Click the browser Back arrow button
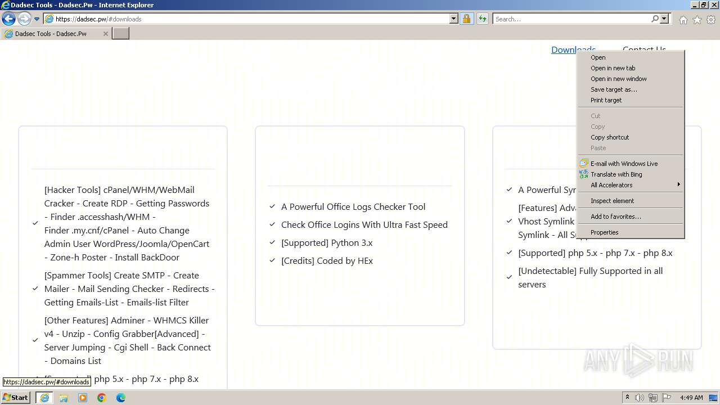Viewport: 720px width, 405px height. pos(8,19)
